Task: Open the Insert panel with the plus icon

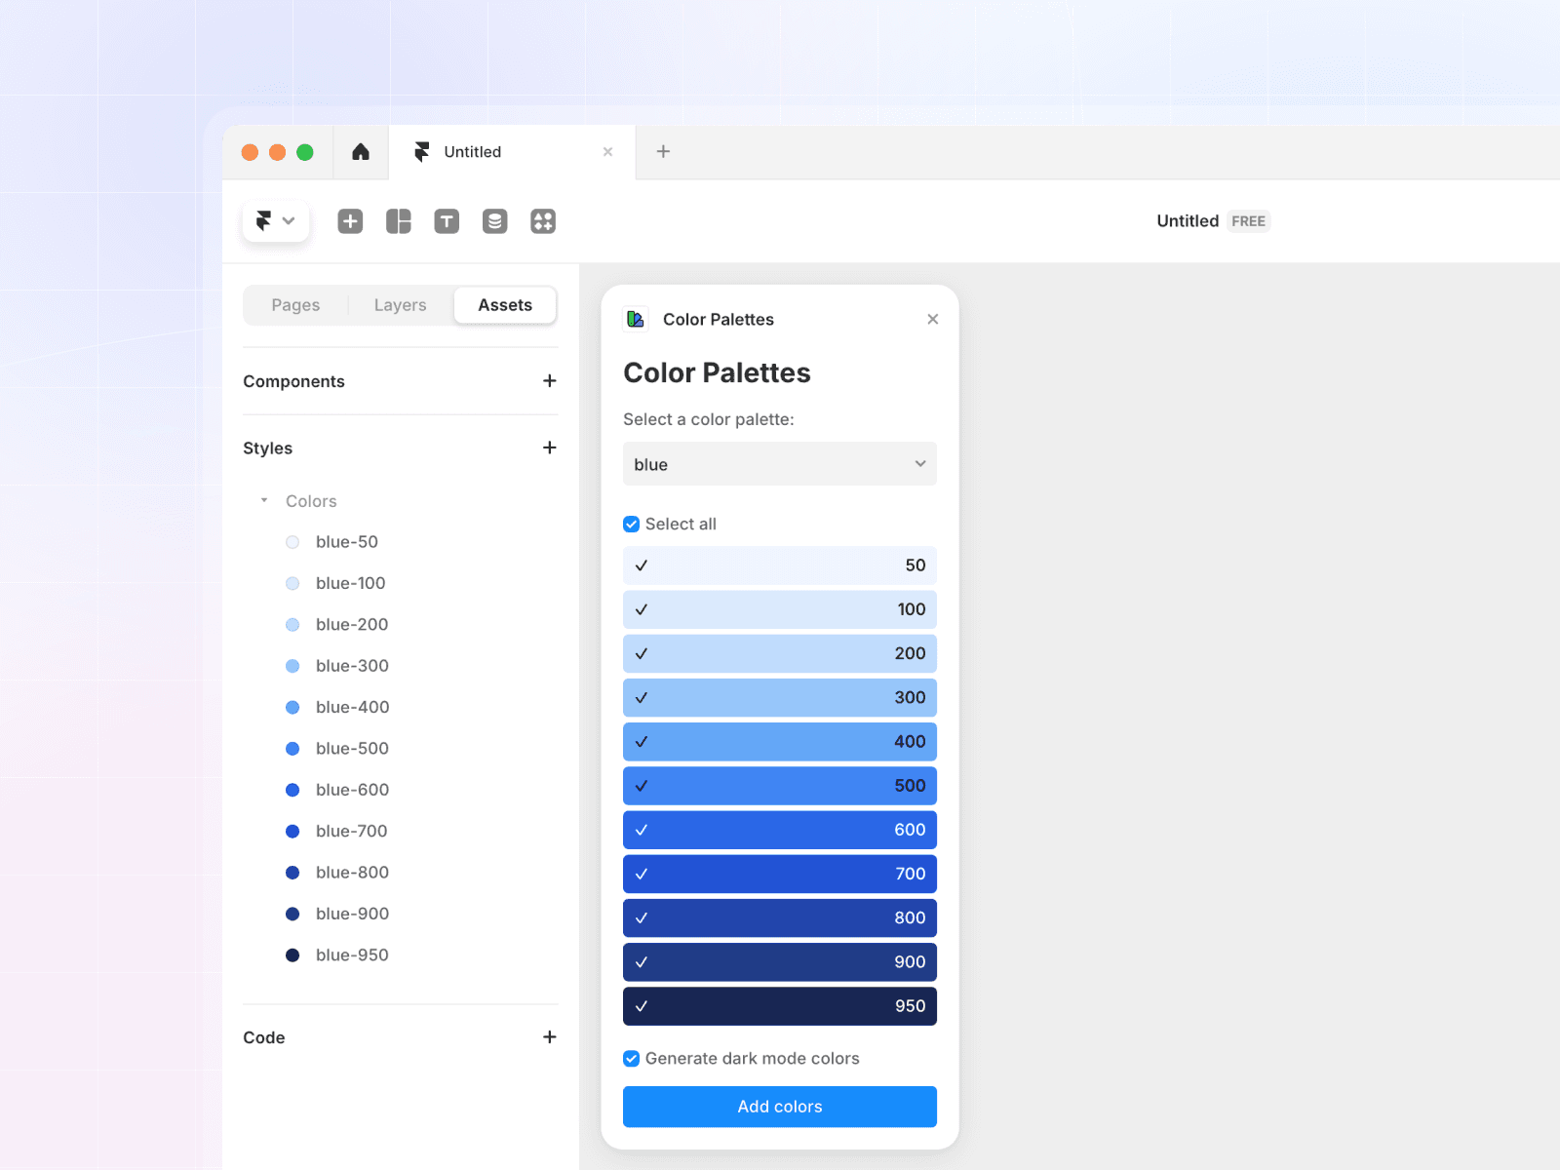Action: (350, 221)
